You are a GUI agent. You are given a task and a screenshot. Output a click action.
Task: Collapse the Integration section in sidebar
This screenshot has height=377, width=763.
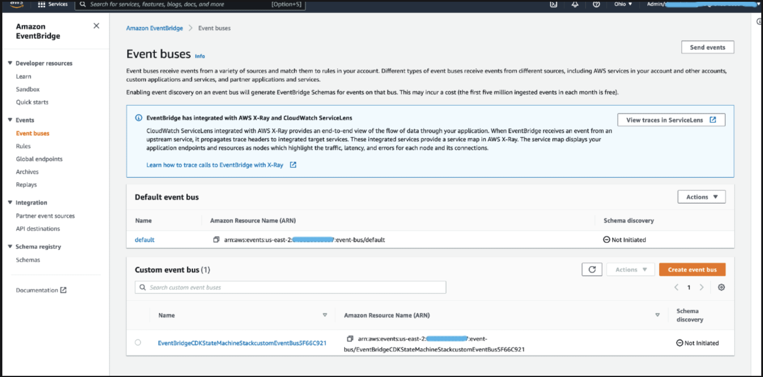click(10, 202)
